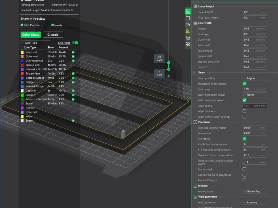Screen dimensions: 278x208
Task: Open the Wall generator Arachne dropdown
Action: (x=255, y=202)
